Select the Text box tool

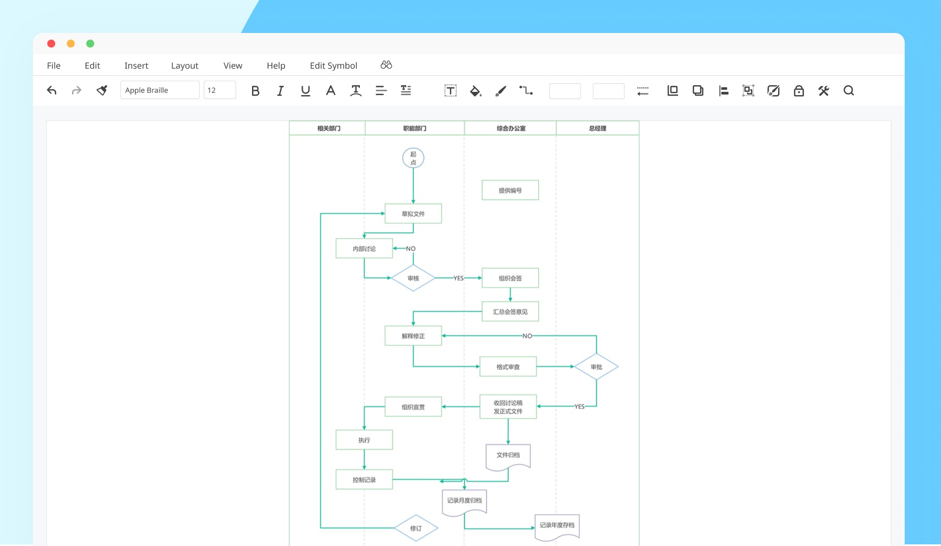click(451, 91)
